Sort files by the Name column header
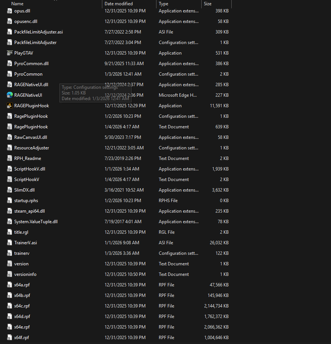The height and width of the screenshot is (344, 331). tap(17, 4)
